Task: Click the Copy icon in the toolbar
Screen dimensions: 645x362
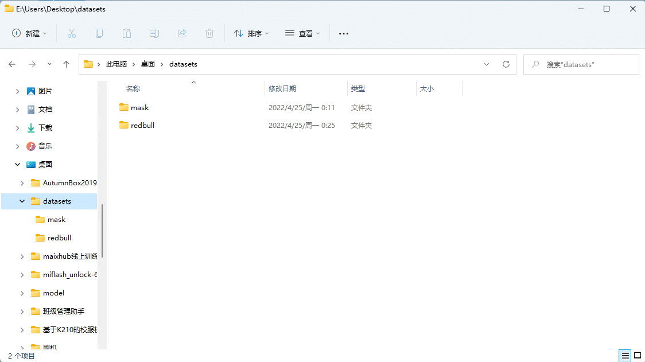Action: (x=99, y=33)
